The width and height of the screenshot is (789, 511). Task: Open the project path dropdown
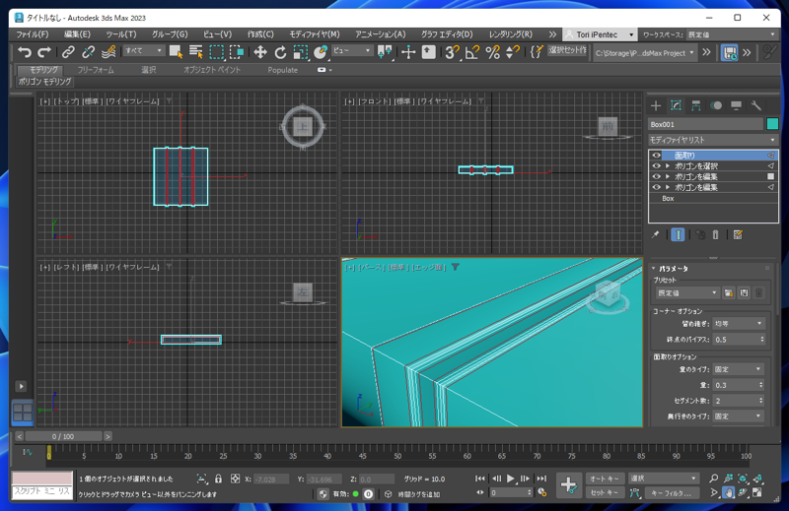coord(645,53)
